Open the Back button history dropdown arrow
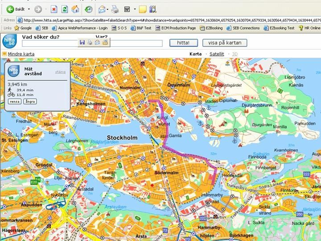Screen dimensions: 321x241 pos(29,9)
